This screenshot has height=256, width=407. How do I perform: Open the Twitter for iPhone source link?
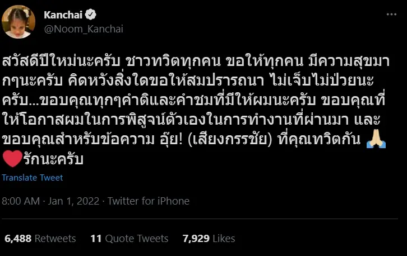click(x=149, y=201)
